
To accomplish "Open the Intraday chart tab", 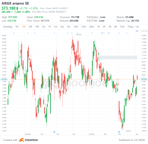I will pos(7,27).
